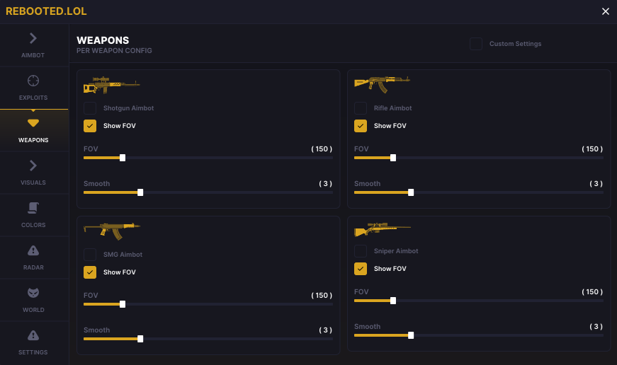Screen dimensions: 617x365
Task: Click the World mask icon
Action: pos(33,293)
